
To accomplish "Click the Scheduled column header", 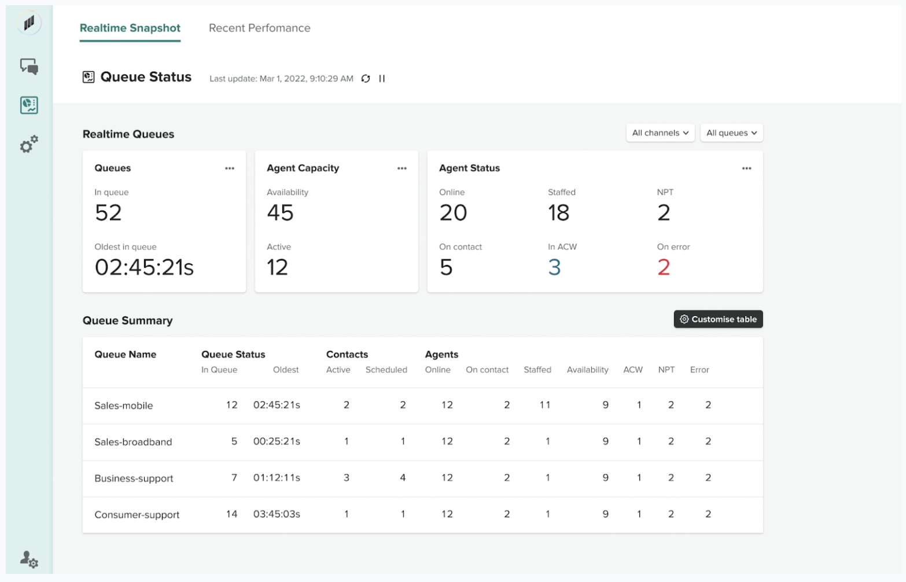I will [x=386, y=370].
